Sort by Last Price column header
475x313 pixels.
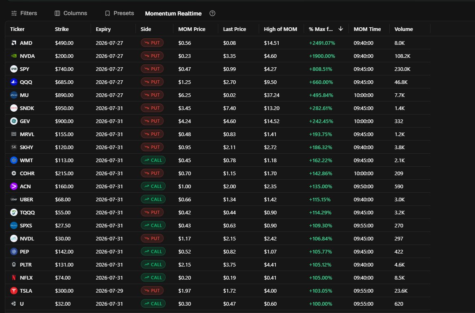click(235, 29)
